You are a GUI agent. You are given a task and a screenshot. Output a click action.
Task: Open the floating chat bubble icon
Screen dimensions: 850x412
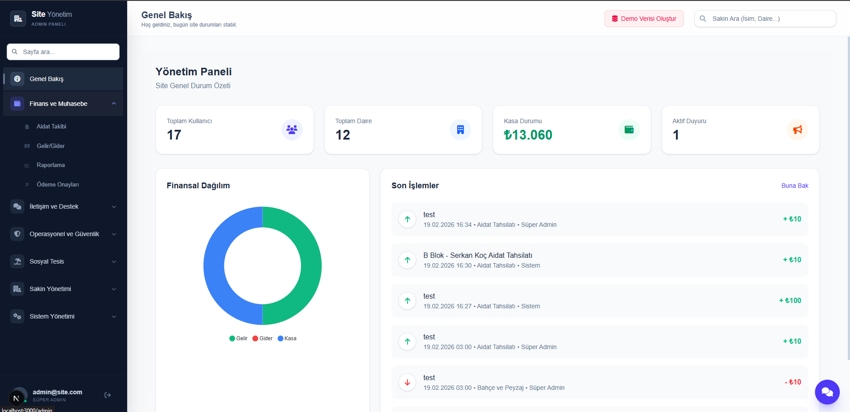pyautogui.click(x=827, y=392)
